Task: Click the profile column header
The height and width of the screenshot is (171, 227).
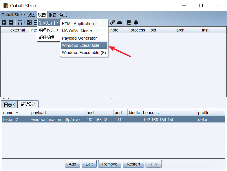Action: (x=211, y=113)
